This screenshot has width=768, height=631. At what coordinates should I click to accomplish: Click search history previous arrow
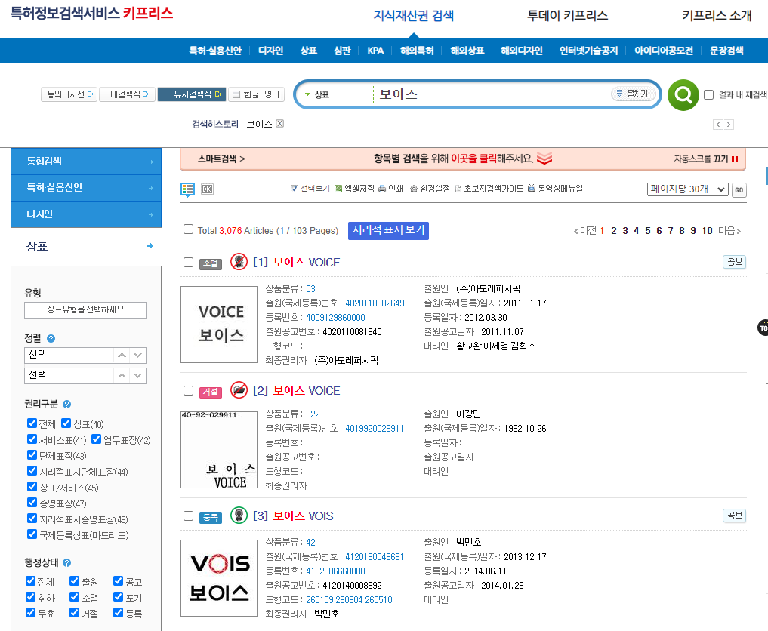(x=718, y=125)
